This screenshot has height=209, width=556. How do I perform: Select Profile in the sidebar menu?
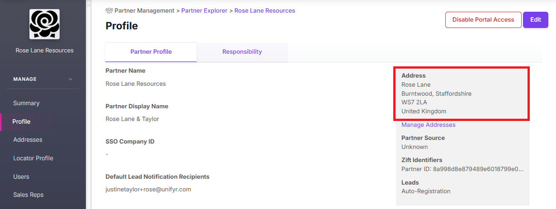click(x=21, y=122)
